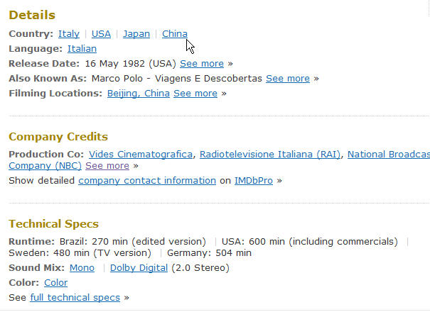
Task: Select the Japan country link
Action: click(x=136, y=34)
